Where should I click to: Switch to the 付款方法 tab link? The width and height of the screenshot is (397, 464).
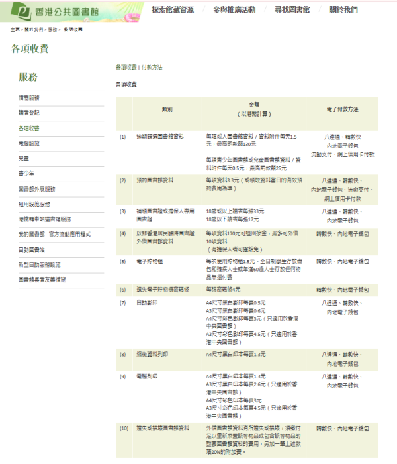pos(152,67)
